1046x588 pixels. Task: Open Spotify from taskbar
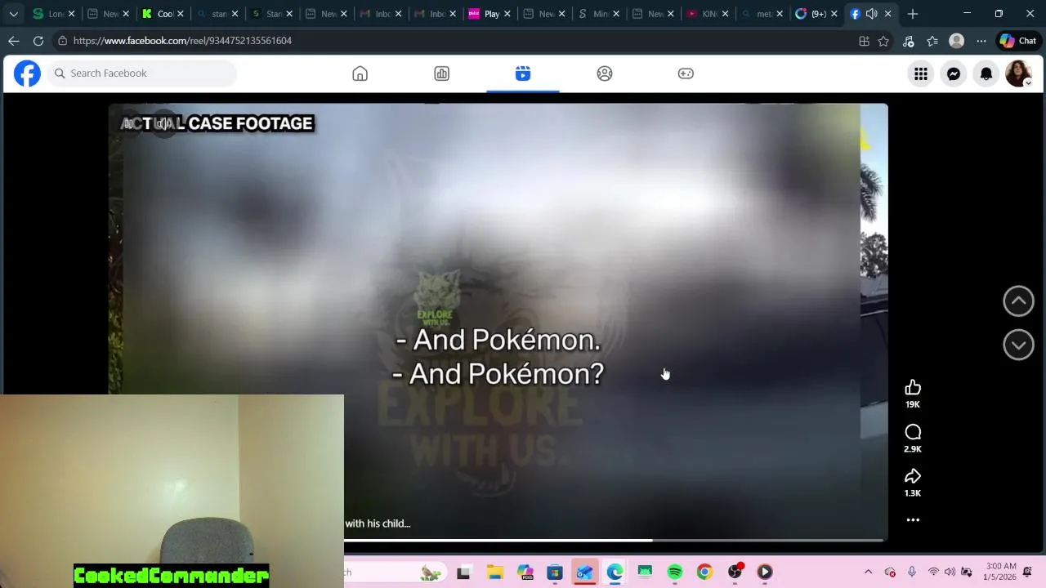[675, 572]
